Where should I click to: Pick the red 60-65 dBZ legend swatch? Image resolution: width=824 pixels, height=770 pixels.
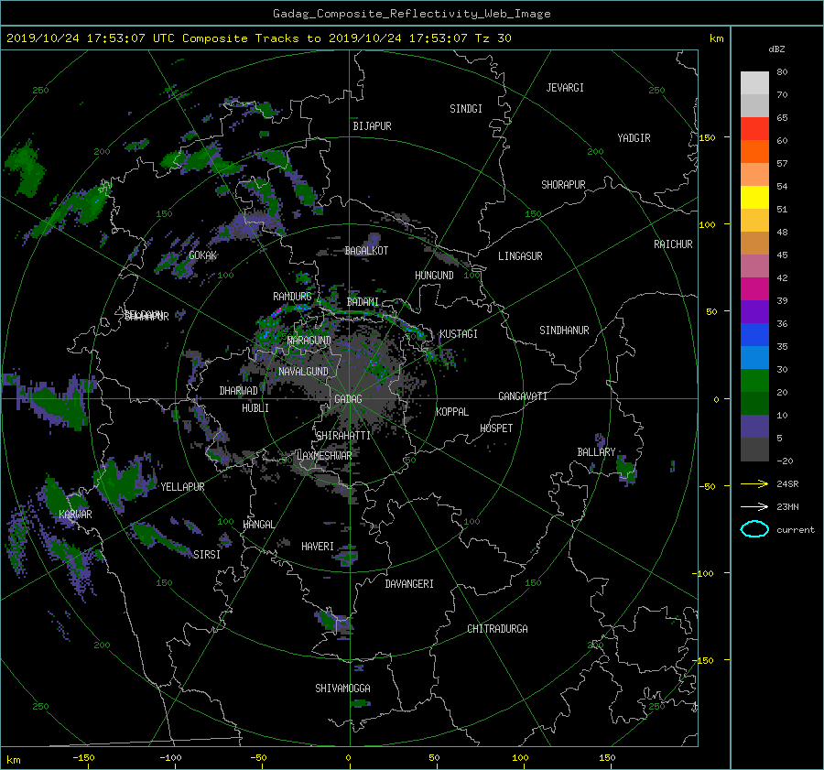(754, 129)
